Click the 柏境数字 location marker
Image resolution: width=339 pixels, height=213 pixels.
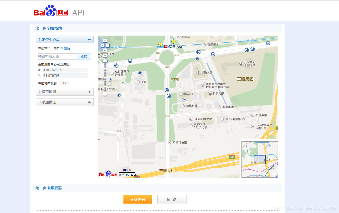pos(253,115)
